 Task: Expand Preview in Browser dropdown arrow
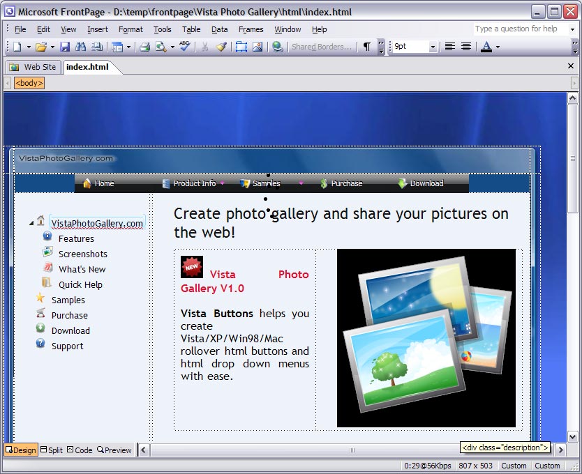(172, 47)
